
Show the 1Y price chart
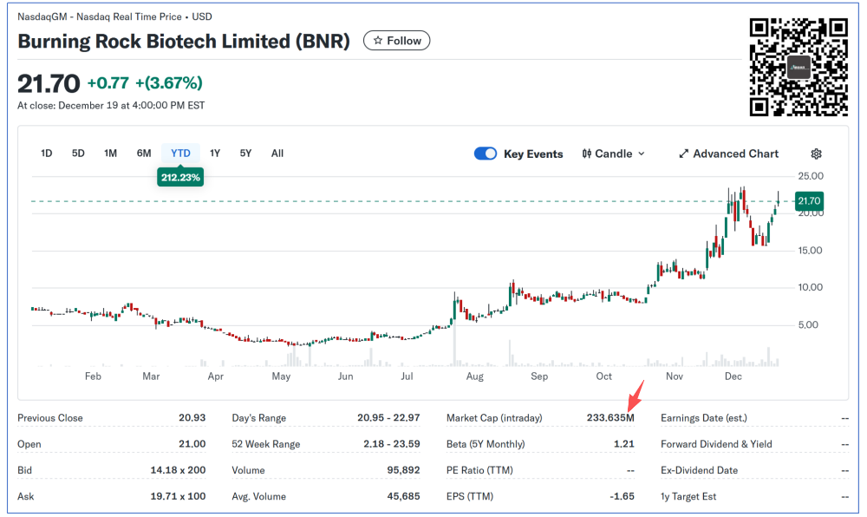pos(215,154)
